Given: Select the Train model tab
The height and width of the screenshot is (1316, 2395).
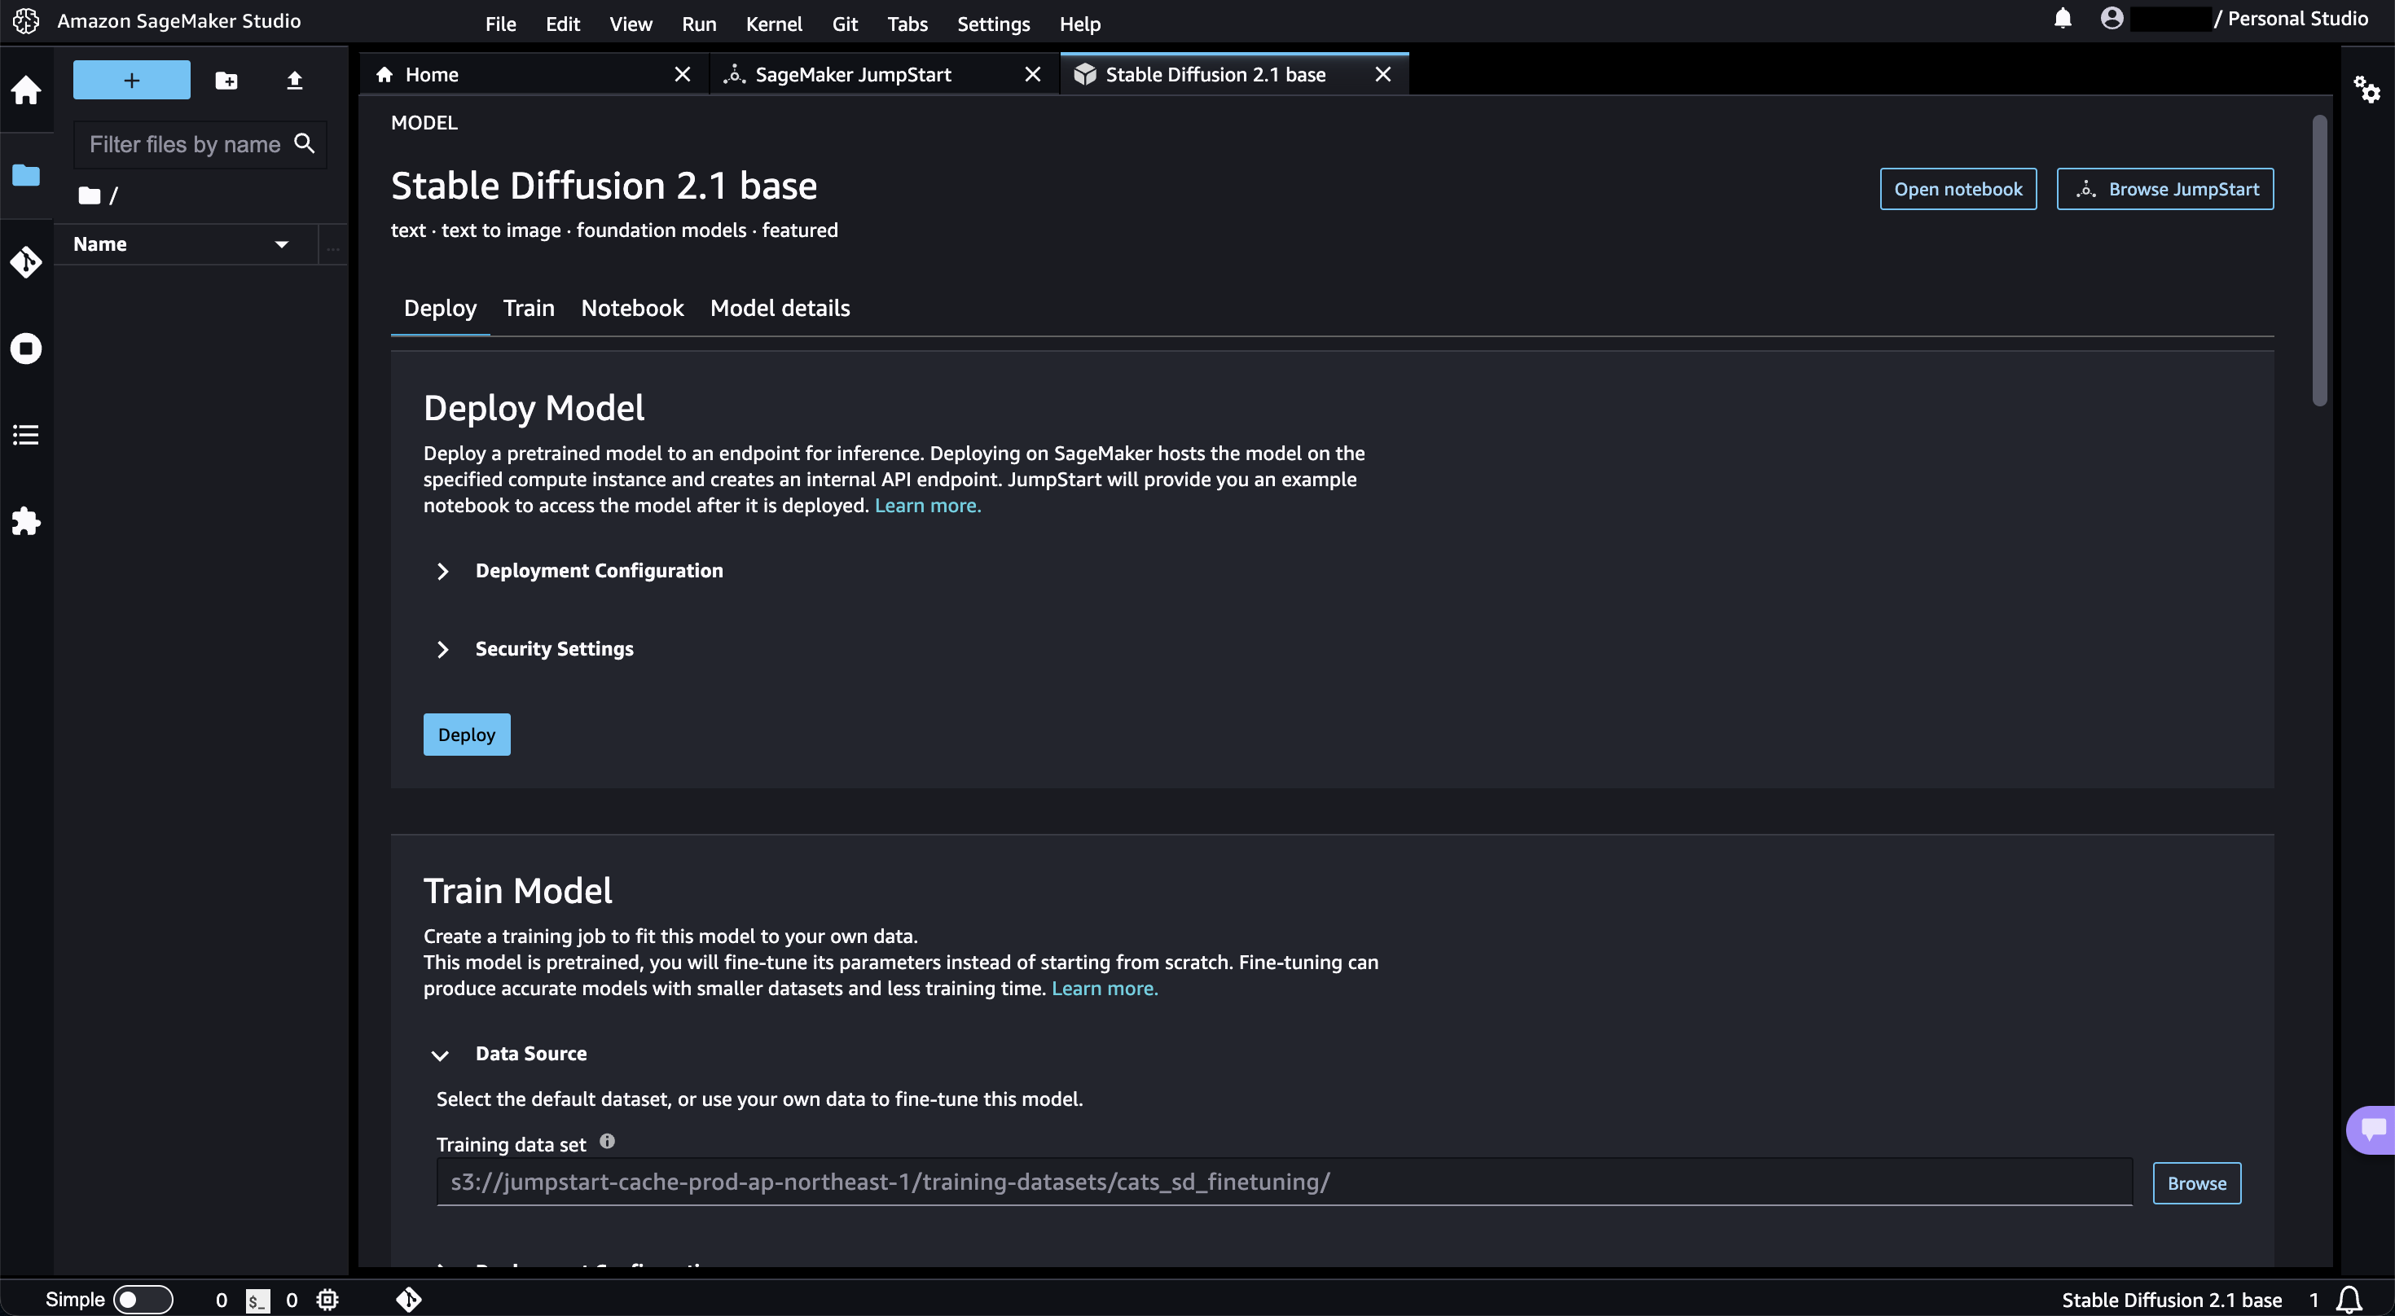Looking at the screenshot, I should (528, 309).
